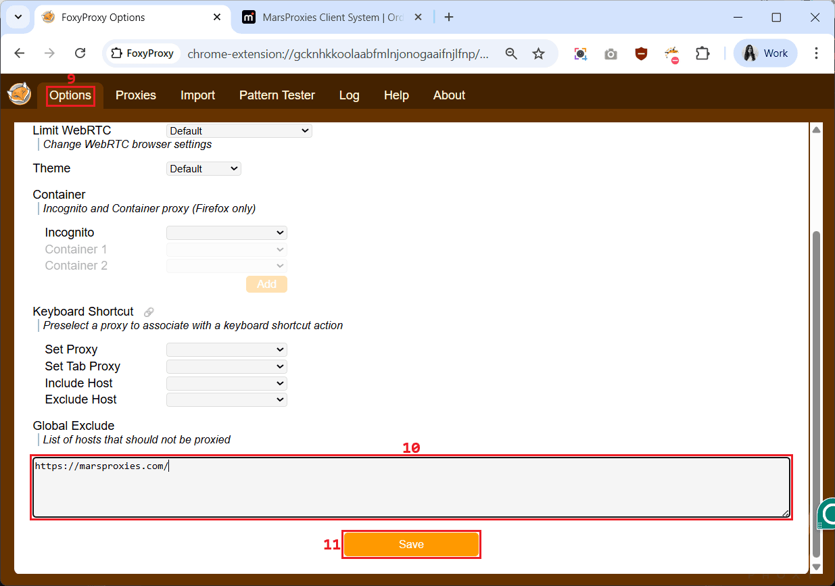
Task: Open the FoxyProxy extension toolbar icon
Action: [x=671, y=54]
